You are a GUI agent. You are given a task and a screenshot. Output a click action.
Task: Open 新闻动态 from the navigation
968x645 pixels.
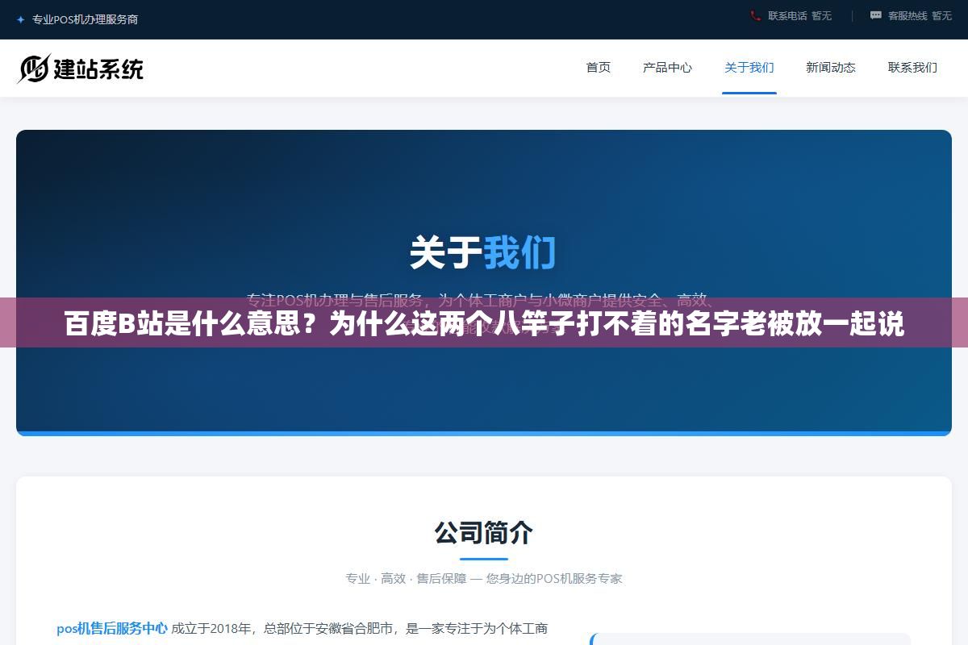[831, 68]
